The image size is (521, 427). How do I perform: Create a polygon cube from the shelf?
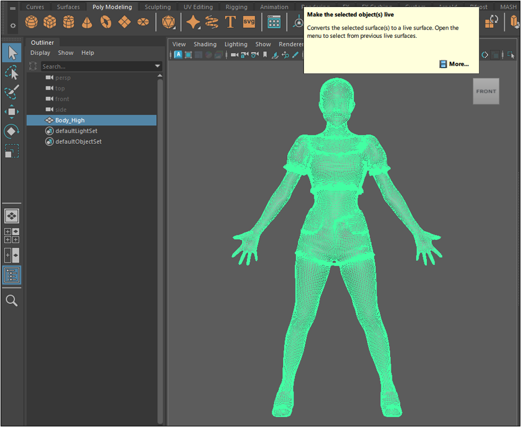[x=50, y=22]
